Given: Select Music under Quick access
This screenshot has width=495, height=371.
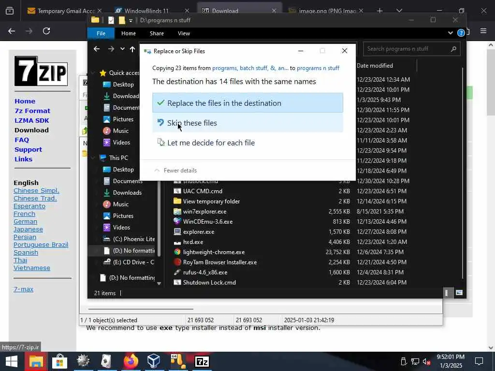Looking at the screenshot, I should [120, 130].
